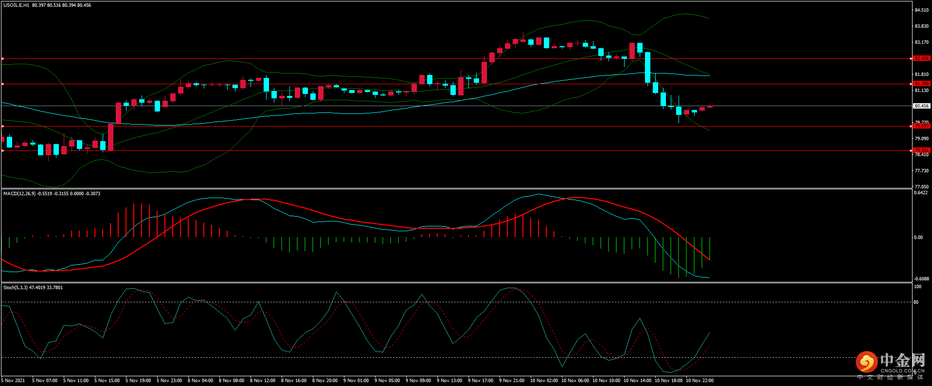The height and width of the screenshot is (386, 932).
Task: Click the Stochastic level label 80
Action: (x=916, y=302)
